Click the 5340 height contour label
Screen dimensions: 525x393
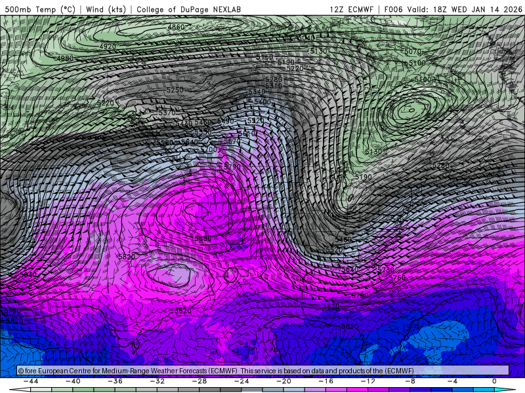tap(257, 92)
